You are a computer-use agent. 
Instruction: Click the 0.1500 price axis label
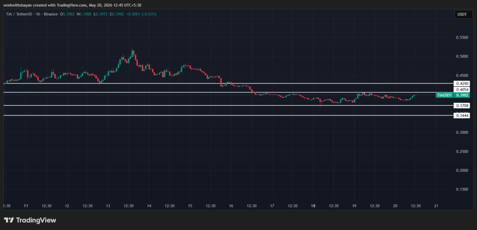pos(462,189)
